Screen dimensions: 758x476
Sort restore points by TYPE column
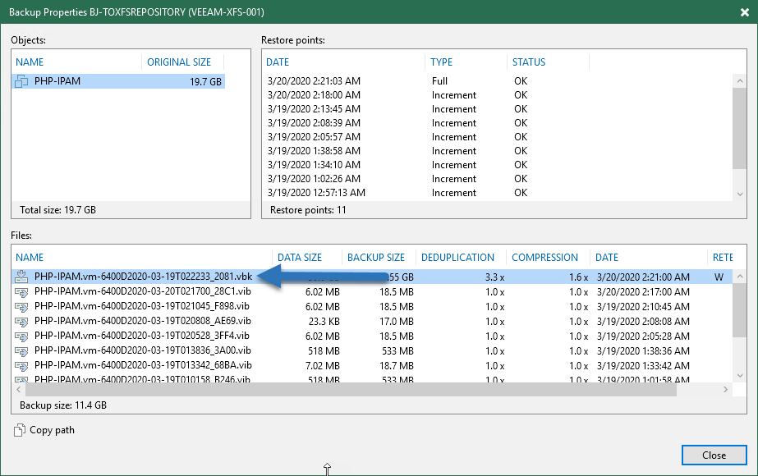(441, 62)
